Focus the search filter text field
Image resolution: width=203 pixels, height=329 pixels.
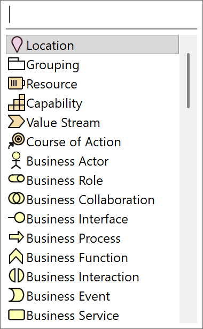click(101, 14)
